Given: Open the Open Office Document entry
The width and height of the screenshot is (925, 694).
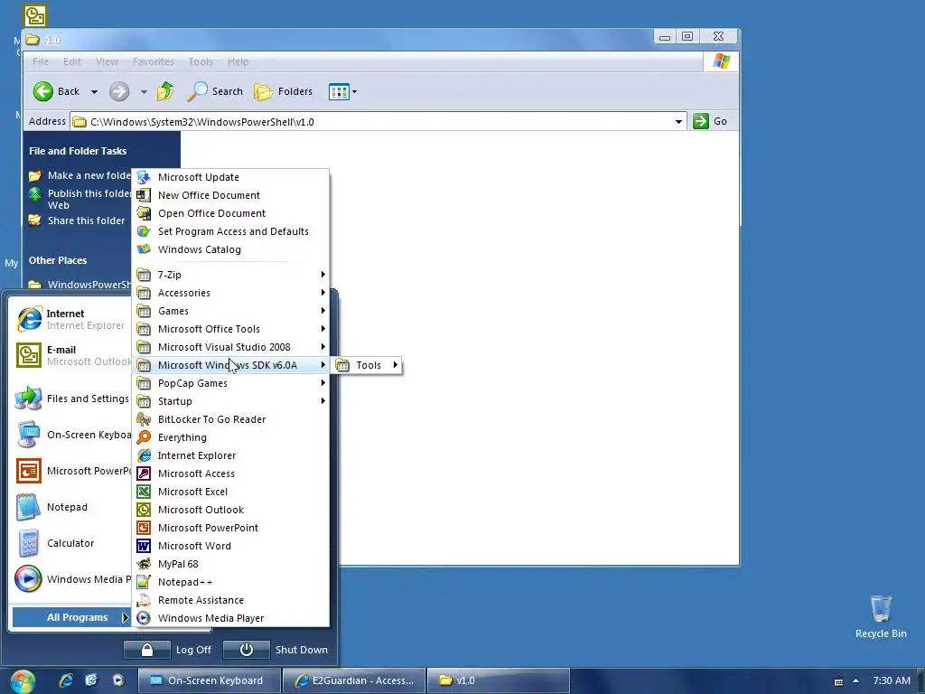Looking at the screenshot, I should (230, 213).
